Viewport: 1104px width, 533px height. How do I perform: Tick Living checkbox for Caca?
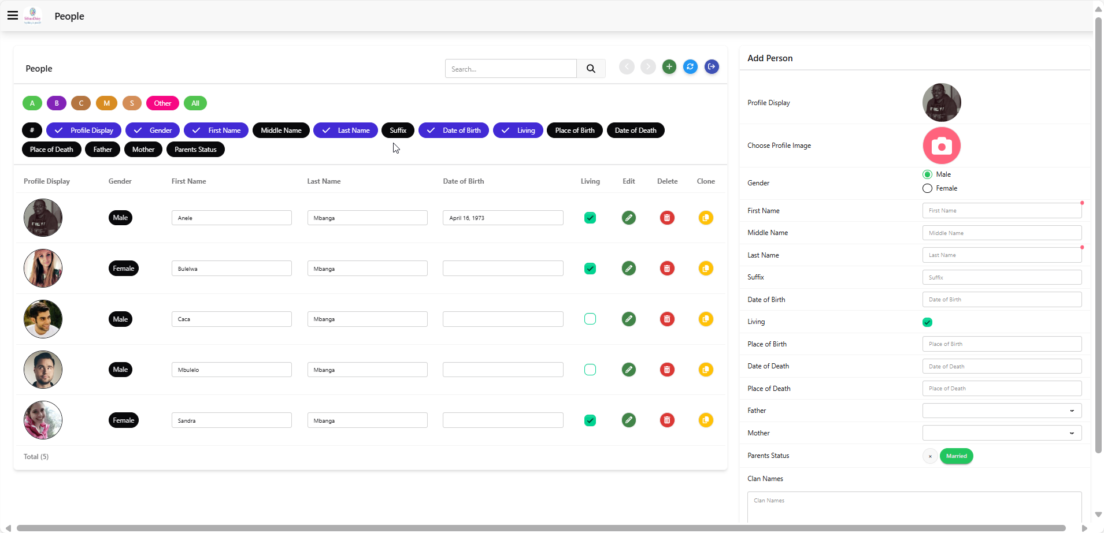click(590, 319)
